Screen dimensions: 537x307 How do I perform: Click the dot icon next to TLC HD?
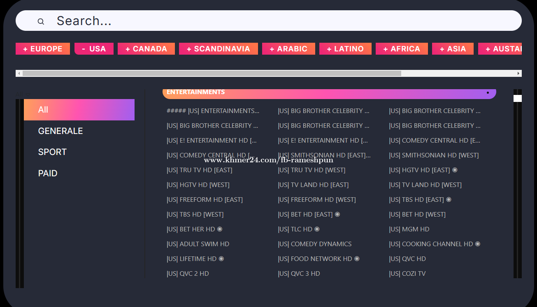pyautogui.click(x=317, y=229)
